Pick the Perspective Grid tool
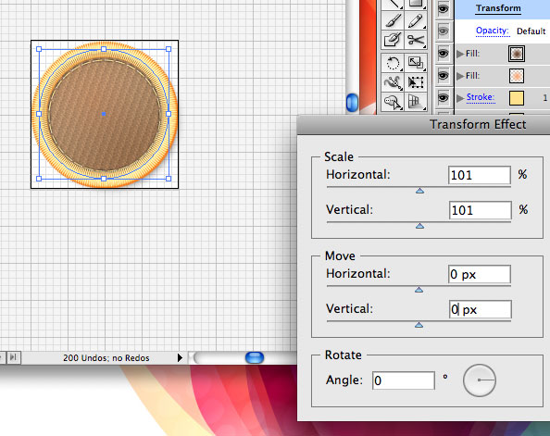 coord(416,102)
